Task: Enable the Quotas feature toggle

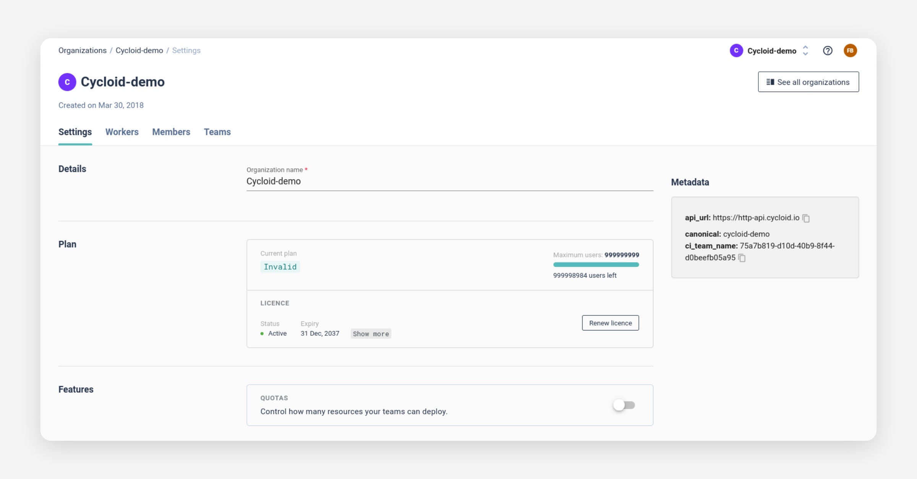Action: (x=624, y=405)
